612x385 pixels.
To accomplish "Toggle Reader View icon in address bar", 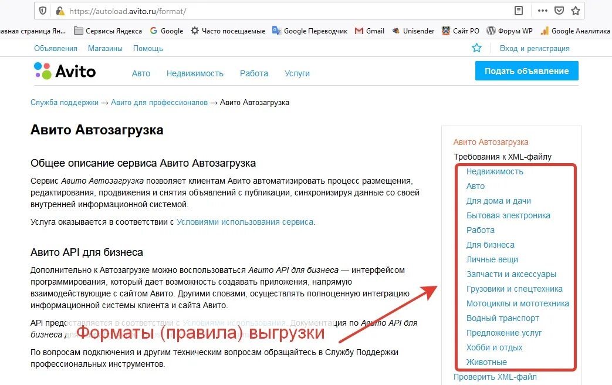I will 518,11.
